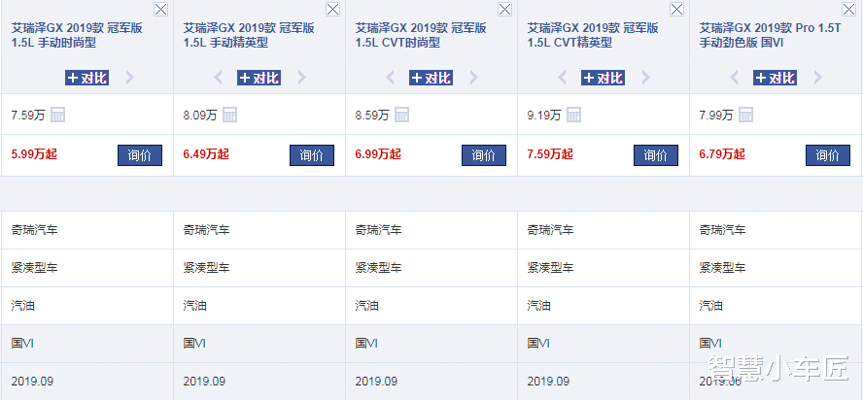Remove the 1.5L 手动时尚型 column with its X icon

point(160,10)
